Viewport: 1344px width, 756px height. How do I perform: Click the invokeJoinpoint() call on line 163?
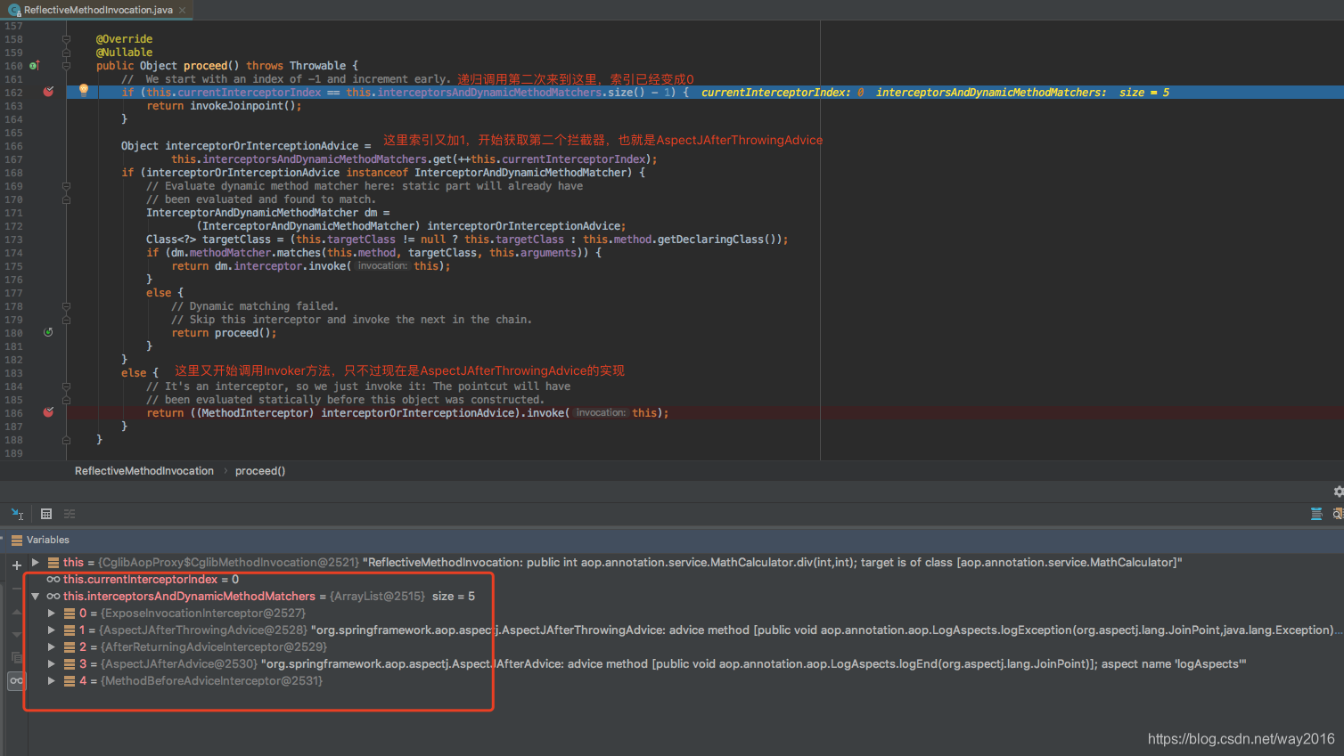pos(242,106)
